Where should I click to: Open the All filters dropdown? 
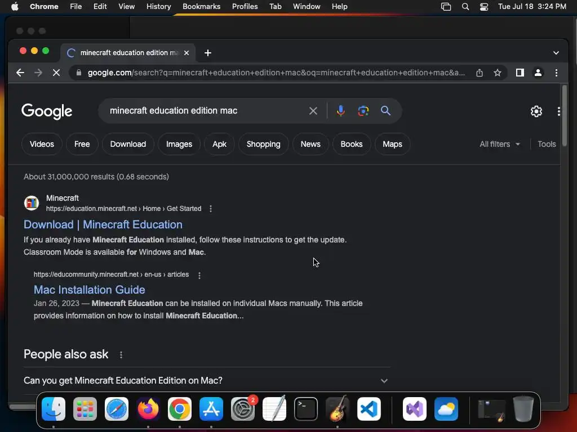click(500, 144)
